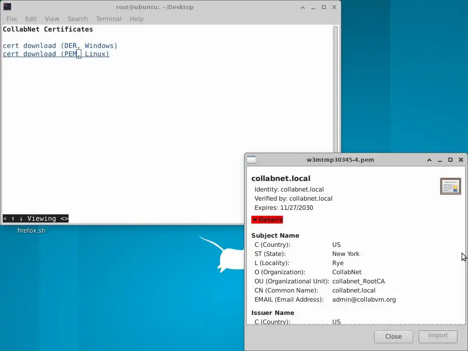Follow the cert download (PEM, Linux) link
Viewport: 468px width, 351px height.
pyautogui.click(x=56, y=54)
